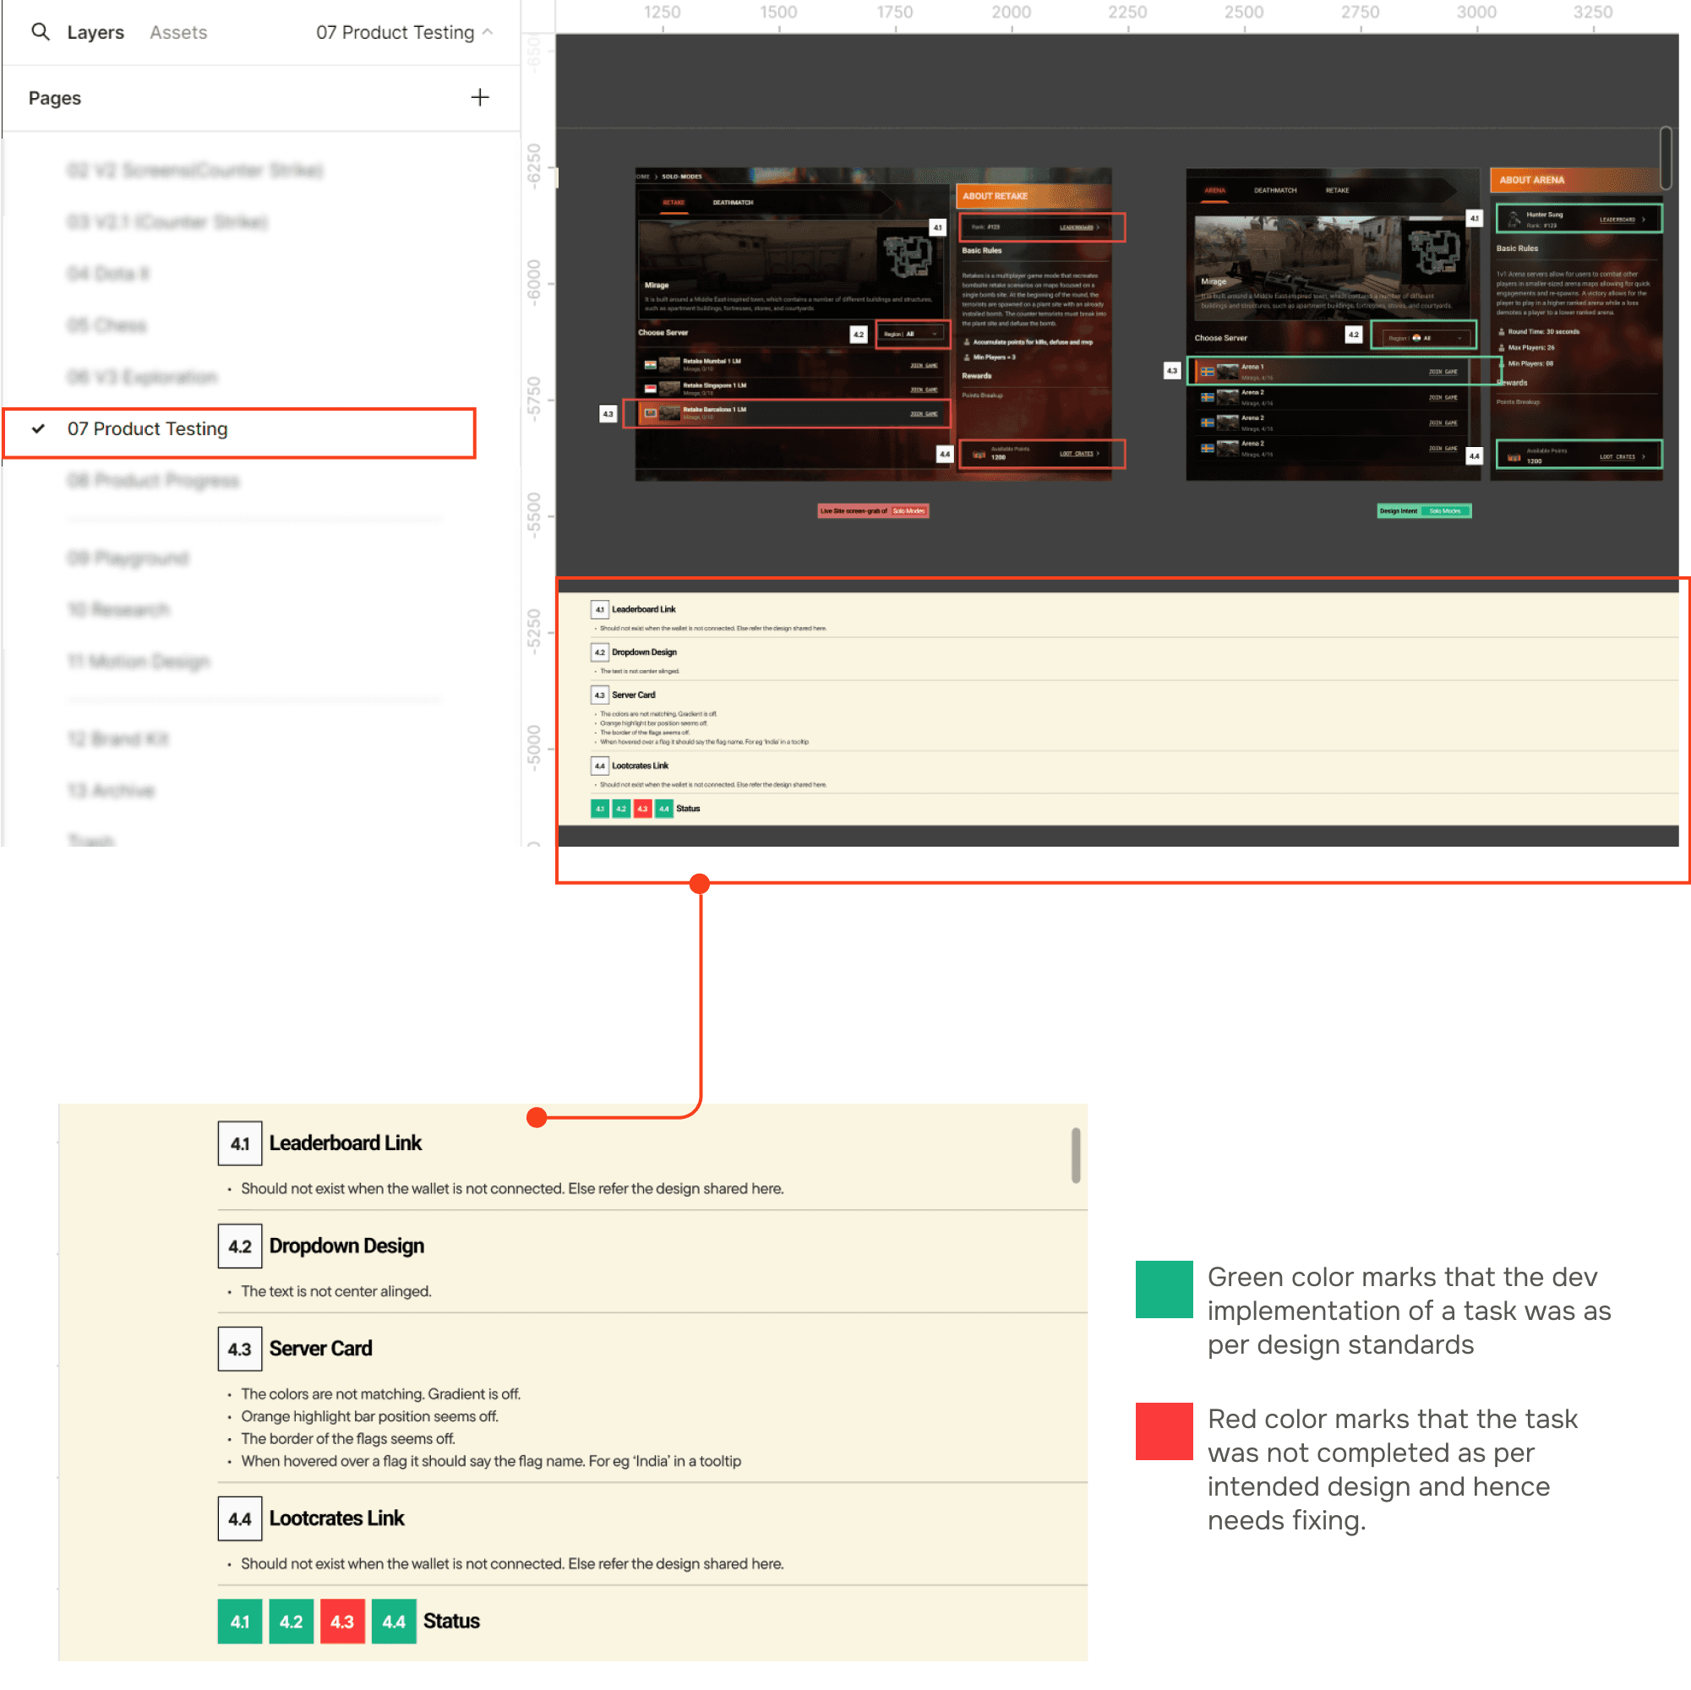Click Loot Crates link in About Arena panel
1691x1690 pixels.
click(1617, 457)
